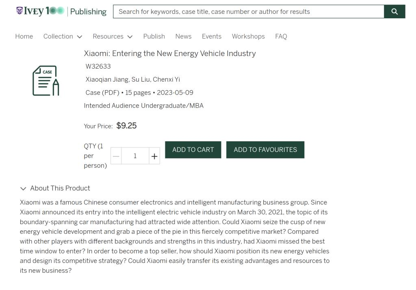The width and height of the screenshot is (416, 290).
Task: Increase quantity with plus button
Action: point(154,156)
